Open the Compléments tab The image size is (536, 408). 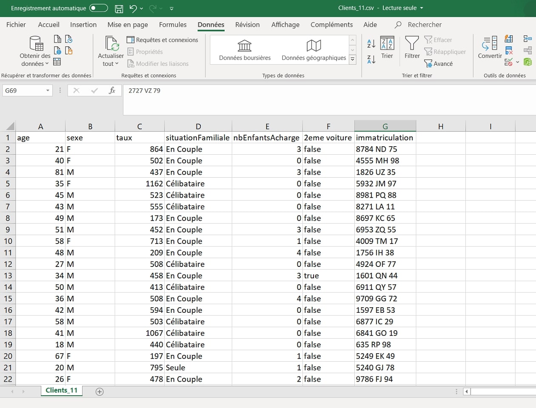[332, 25]
